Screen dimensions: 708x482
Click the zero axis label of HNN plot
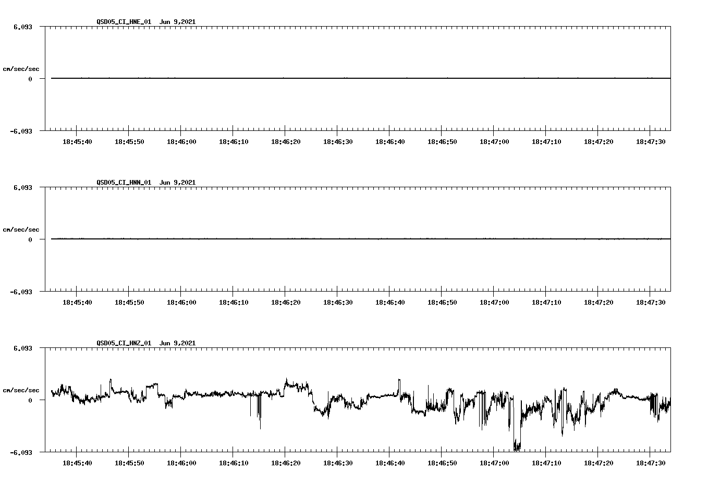tap(30, 240)
